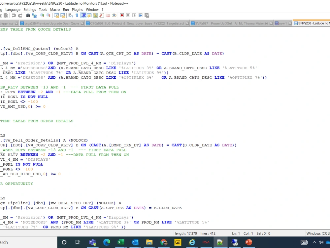Open Excel from the taskbar

pyautogui.click(x=121, y=242)
